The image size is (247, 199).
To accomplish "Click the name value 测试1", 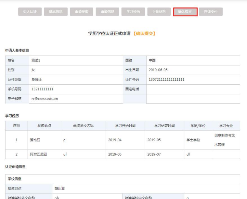I will (36, 61).
